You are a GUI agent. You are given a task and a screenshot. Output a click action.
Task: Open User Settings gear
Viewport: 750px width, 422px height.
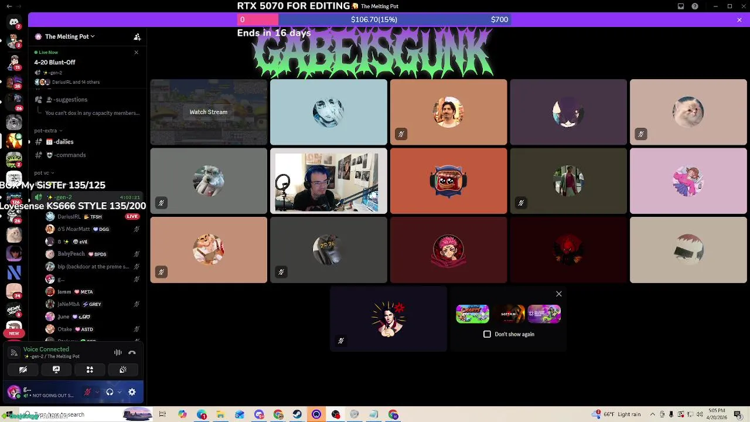coord(132,392)
